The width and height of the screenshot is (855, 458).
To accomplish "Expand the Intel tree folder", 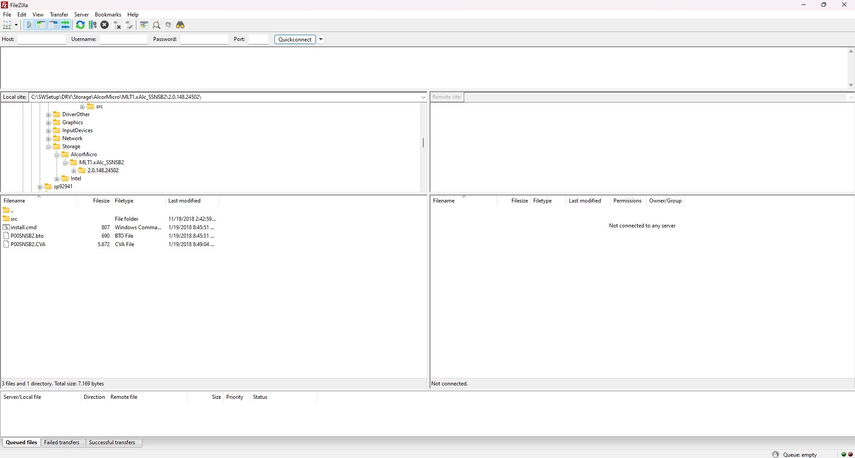I will [57, 179].
